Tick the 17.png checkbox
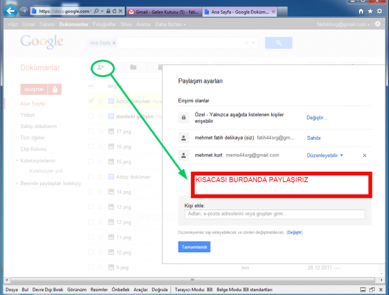The image size is (389, 295). (91, 131)
